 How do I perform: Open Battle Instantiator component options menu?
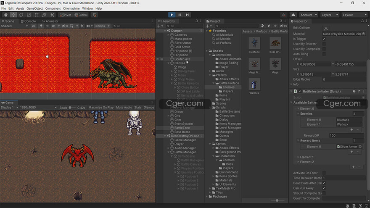pos(364,91)
